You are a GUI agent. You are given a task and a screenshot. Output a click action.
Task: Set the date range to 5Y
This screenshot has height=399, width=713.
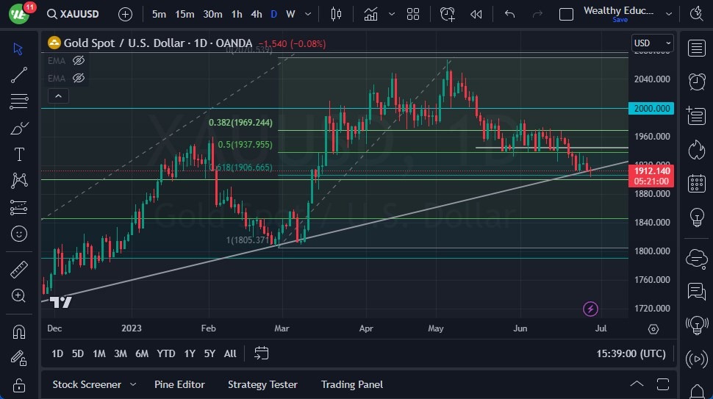[209, 353]
